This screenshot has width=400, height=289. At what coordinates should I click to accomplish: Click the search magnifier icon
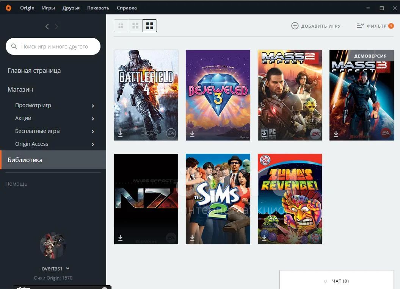point(14,46)
